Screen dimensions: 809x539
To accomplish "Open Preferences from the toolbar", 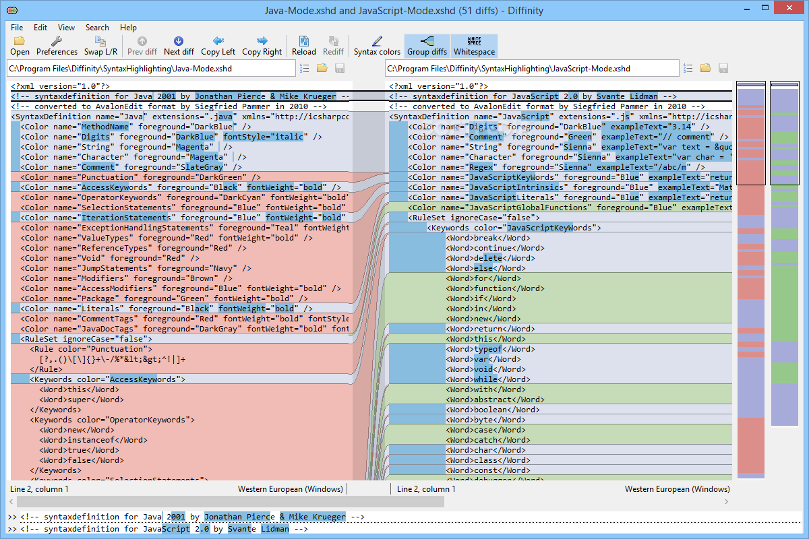I will coord(57,46).
